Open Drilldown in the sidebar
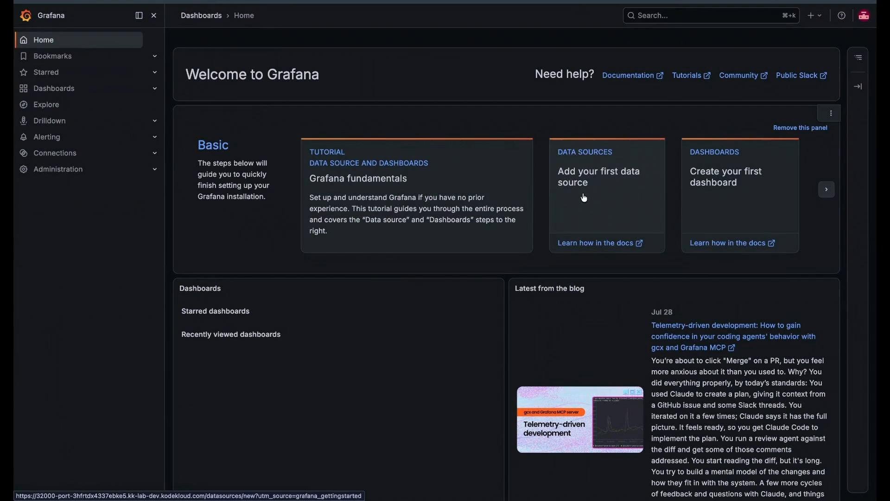 click(x=49, y=122)
